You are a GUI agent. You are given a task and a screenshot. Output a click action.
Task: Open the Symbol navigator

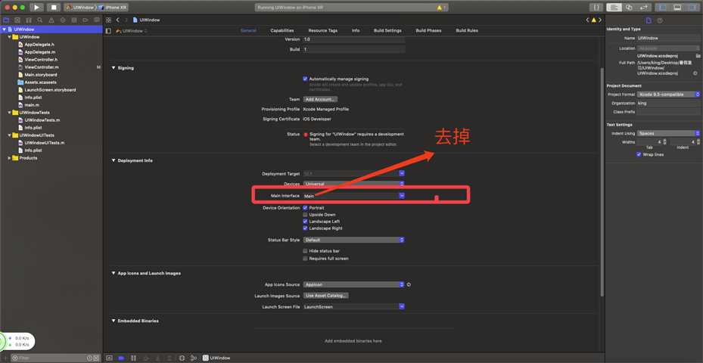coord(28,20)
